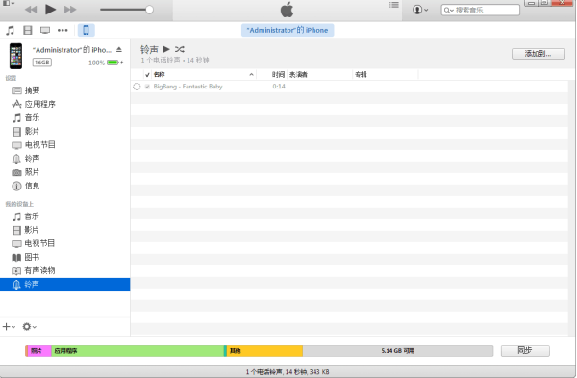
Task: Open the plus add playlist dropdown
Action: 9,327
